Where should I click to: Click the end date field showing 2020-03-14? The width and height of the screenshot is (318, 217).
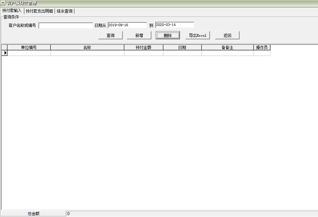174,25
